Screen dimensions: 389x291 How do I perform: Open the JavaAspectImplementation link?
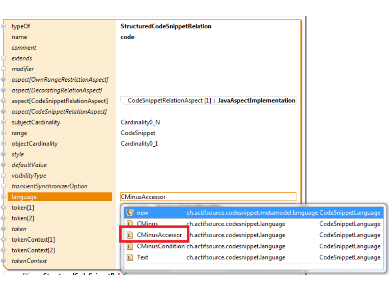pos(256,101)
